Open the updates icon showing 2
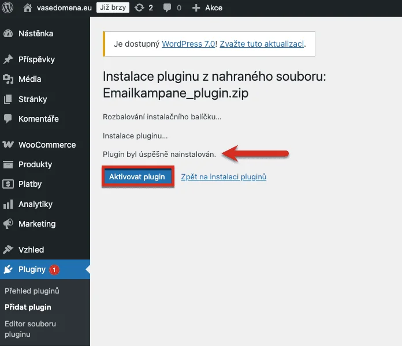Image resolution: width=402 pixels, height=346 pixels. (x=139, y=7)
